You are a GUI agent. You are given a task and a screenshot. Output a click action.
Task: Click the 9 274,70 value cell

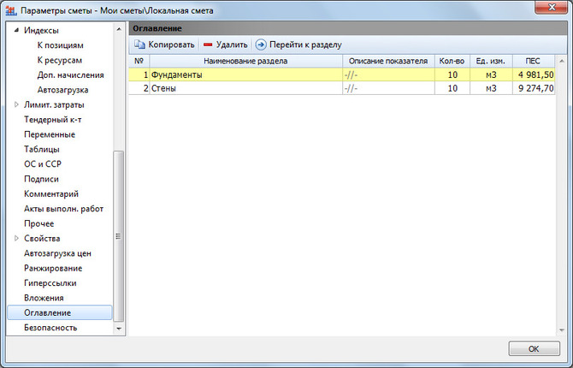pyautogui.click(x=534, y=88)
